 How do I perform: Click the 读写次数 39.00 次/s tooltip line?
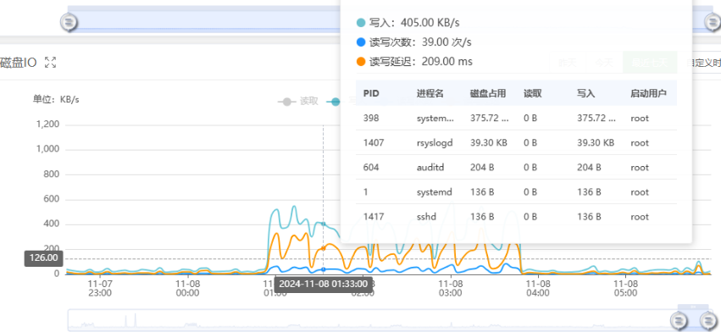pyautogui.click(x=414, y=42)
